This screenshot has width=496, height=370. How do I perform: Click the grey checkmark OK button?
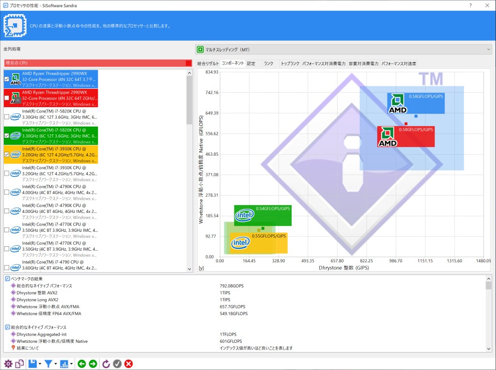click(x=117, y=364)
